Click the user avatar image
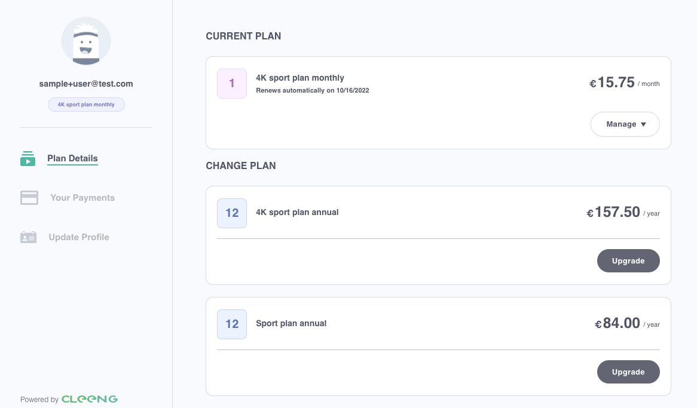This screenshot has width=697, height=408. point(86,41)
